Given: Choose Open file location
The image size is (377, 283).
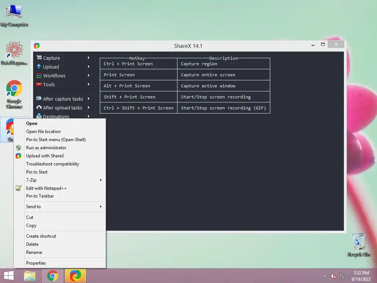Looking at the screenshot, I should pyautogui.click(x=60, y=132).
